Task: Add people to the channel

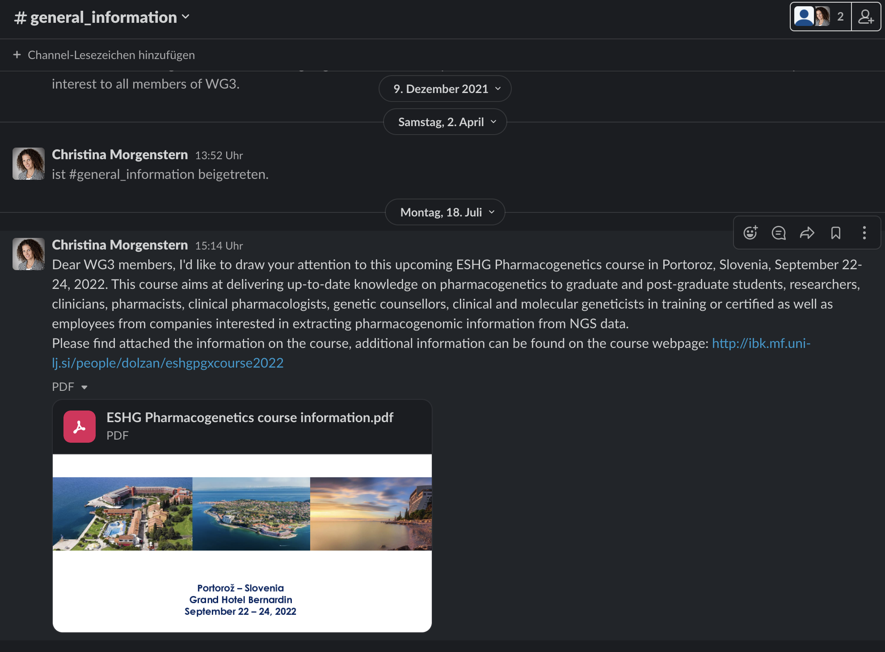Action: (866, 17)
